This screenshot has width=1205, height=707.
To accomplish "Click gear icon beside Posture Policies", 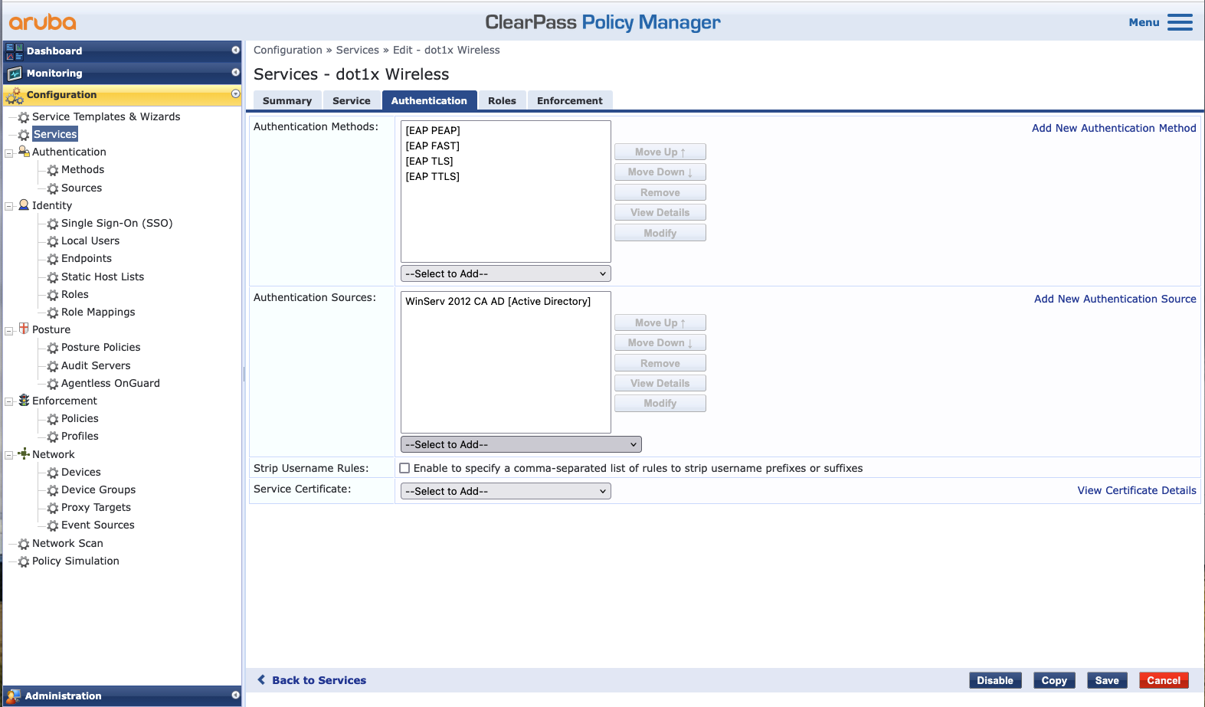I will [53, 348].
